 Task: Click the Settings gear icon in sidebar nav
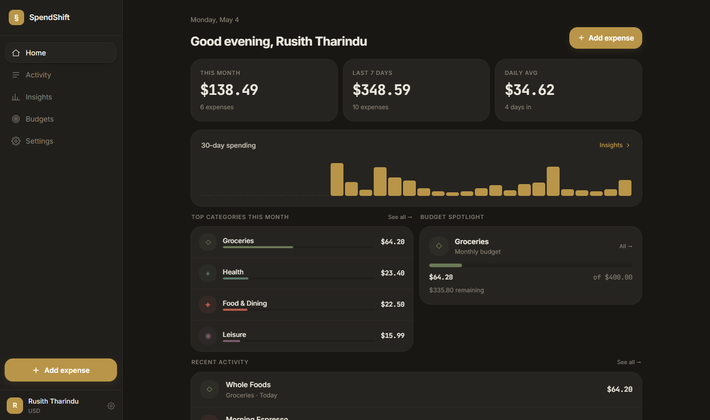16,141
